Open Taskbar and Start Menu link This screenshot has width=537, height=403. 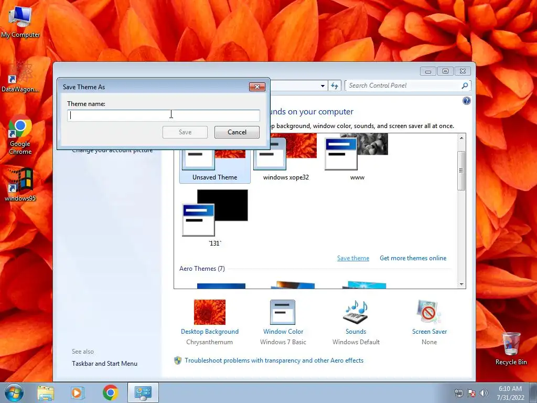104,364
